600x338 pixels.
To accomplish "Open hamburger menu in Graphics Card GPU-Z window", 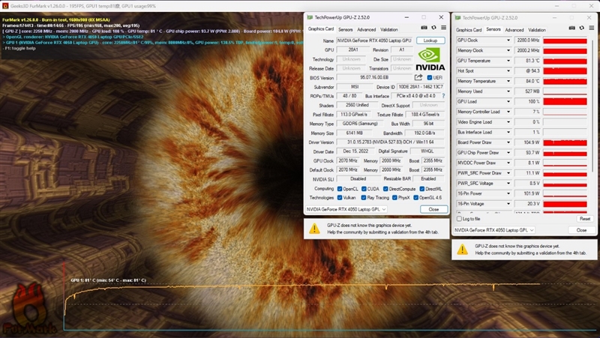I will [443, 28].
